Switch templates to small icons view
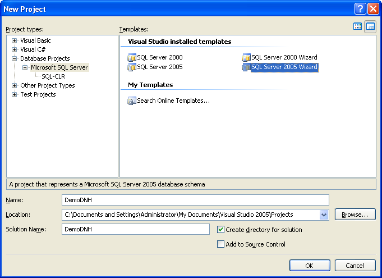Screen dimensions: 382x278 [x=370, y=26]
